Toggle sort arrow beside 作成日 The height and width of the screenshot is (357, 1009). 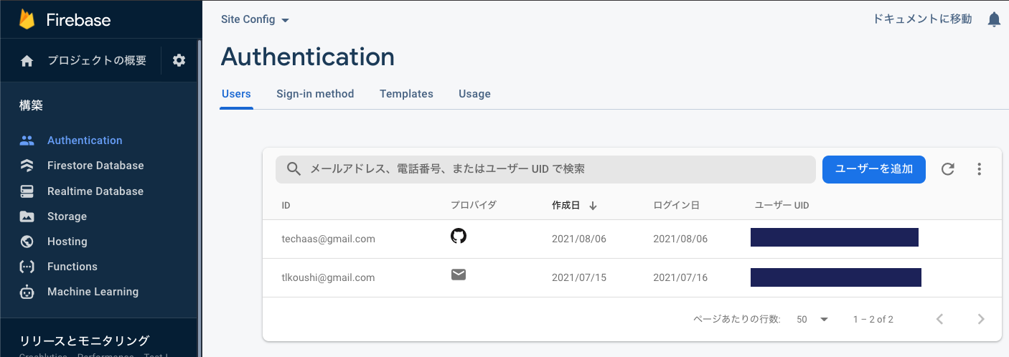click(x=593, y=206)
